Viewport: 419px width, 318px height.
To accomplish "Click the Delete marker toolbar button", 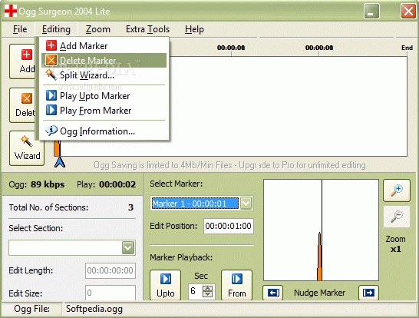I will (x=22, y=105).
